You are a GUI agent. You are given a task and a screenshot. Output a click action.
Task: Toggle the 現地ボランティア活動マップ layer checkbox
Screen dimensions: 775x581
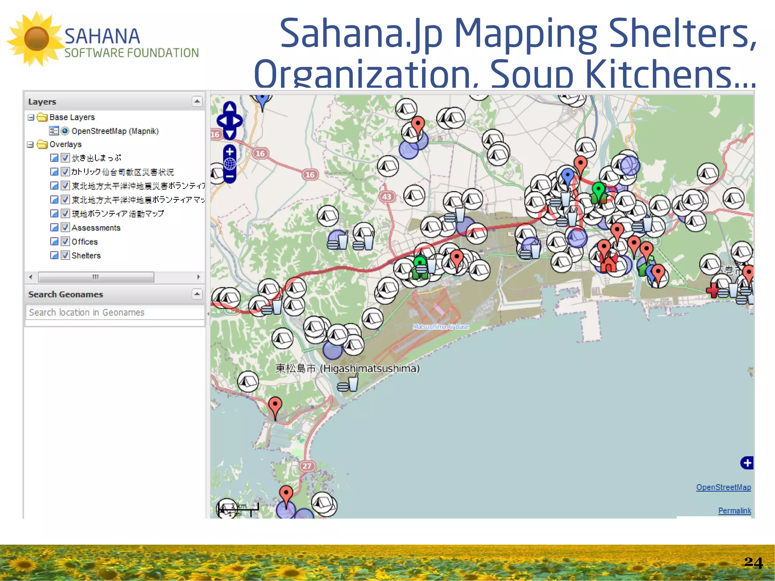(65, 213)
